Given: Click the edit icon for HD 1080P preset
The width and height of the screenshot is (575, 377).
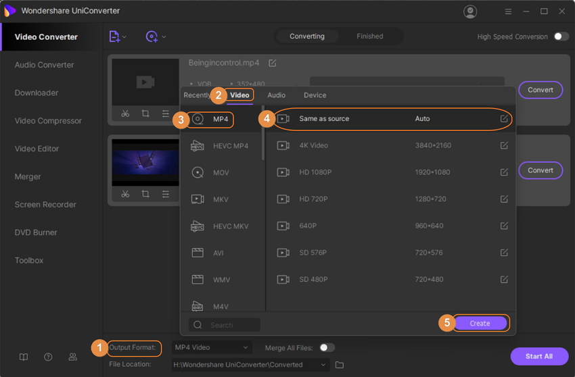Looking at the screenshot, I should (x=504, y=172).
